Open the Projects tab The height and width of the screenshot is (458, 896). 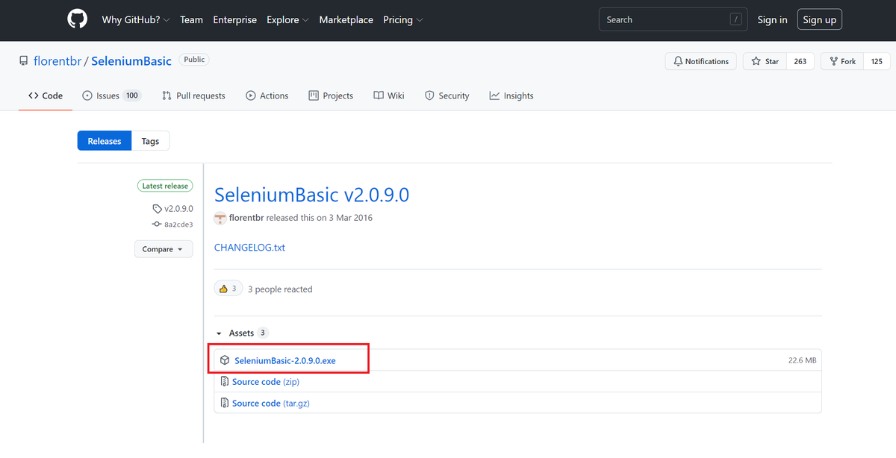point(331,95)
